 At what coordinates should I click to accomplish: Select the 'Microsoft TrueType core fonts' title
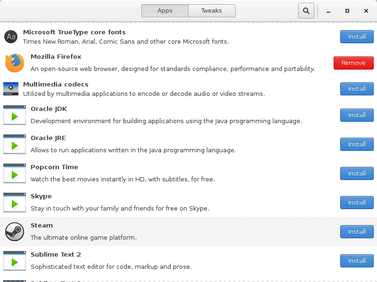coord(74,32)
